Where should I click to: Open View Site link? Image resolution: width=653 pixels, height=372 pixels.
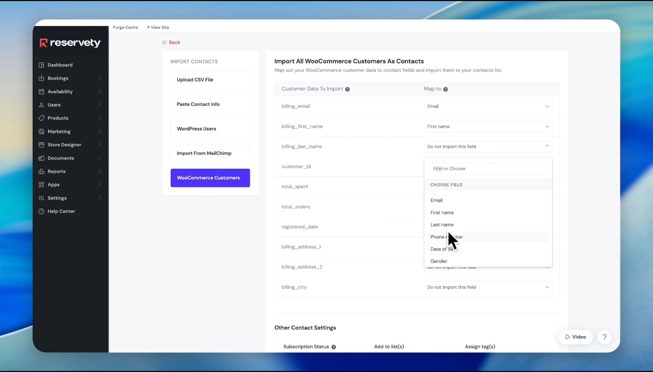click(158, 28)
